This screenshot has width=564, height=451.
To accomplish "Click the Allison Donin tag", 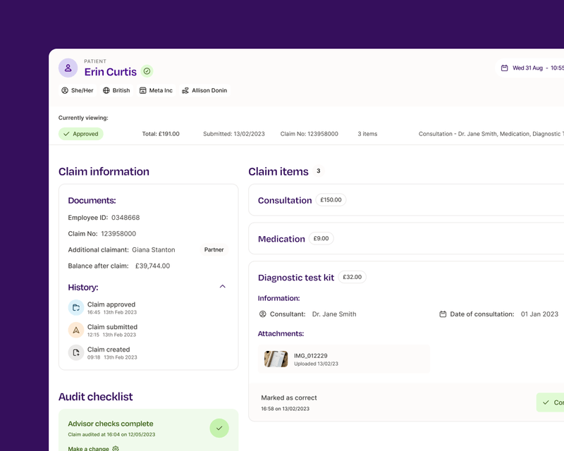I will click(204, 90).
